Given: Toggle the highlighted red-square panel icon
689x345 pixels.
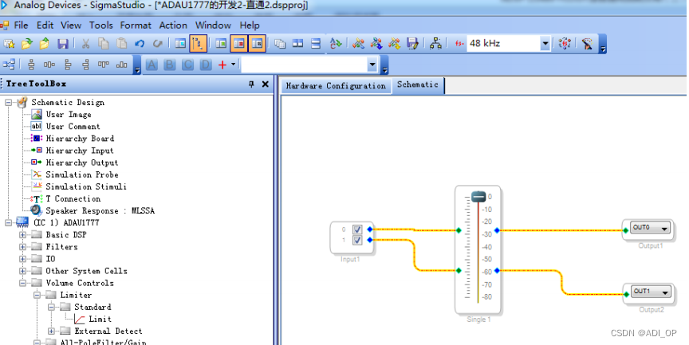Looking at the screenshot, I should tap(239, 44).
